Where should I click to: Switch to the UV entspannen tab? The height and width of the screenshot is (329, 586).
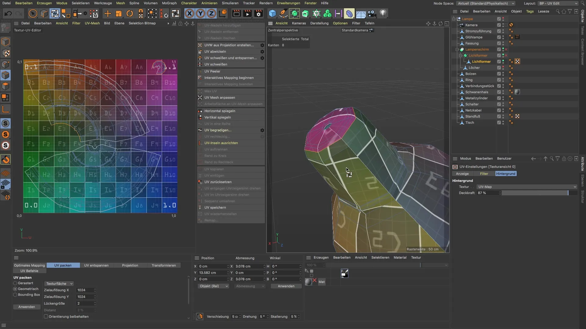(96, 265)
